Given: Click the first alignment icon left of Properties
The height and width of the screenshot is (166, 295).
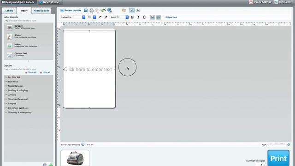Looking at the screenshot, I should coord(153,18).
